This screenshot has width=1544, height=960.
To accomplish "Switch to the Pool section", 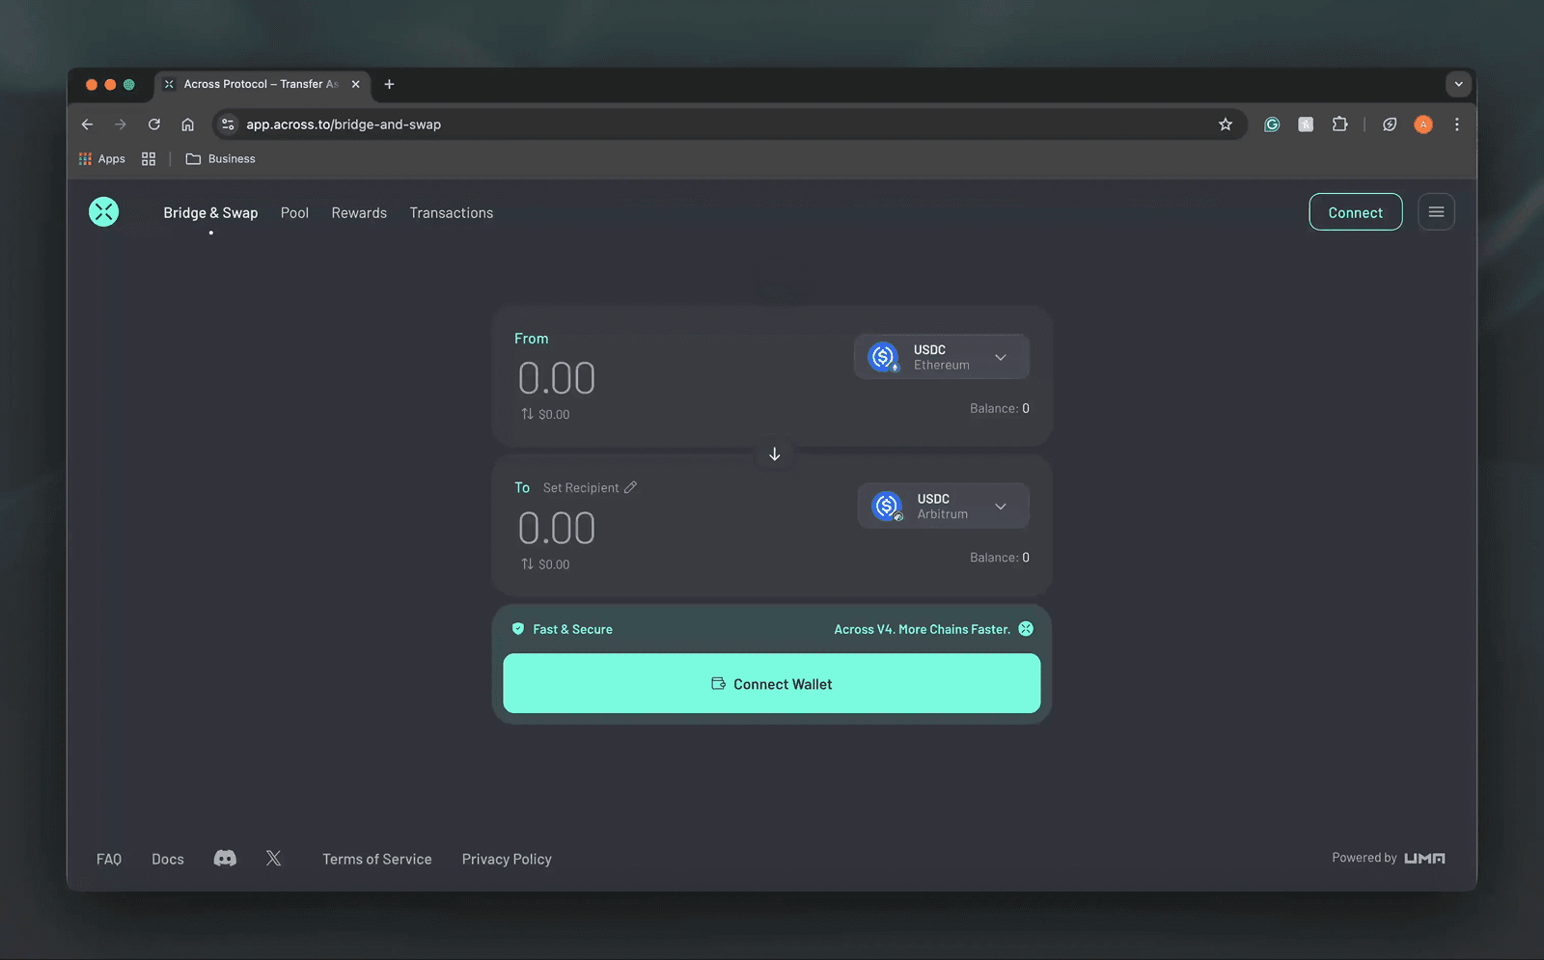I will pos(294,212).
